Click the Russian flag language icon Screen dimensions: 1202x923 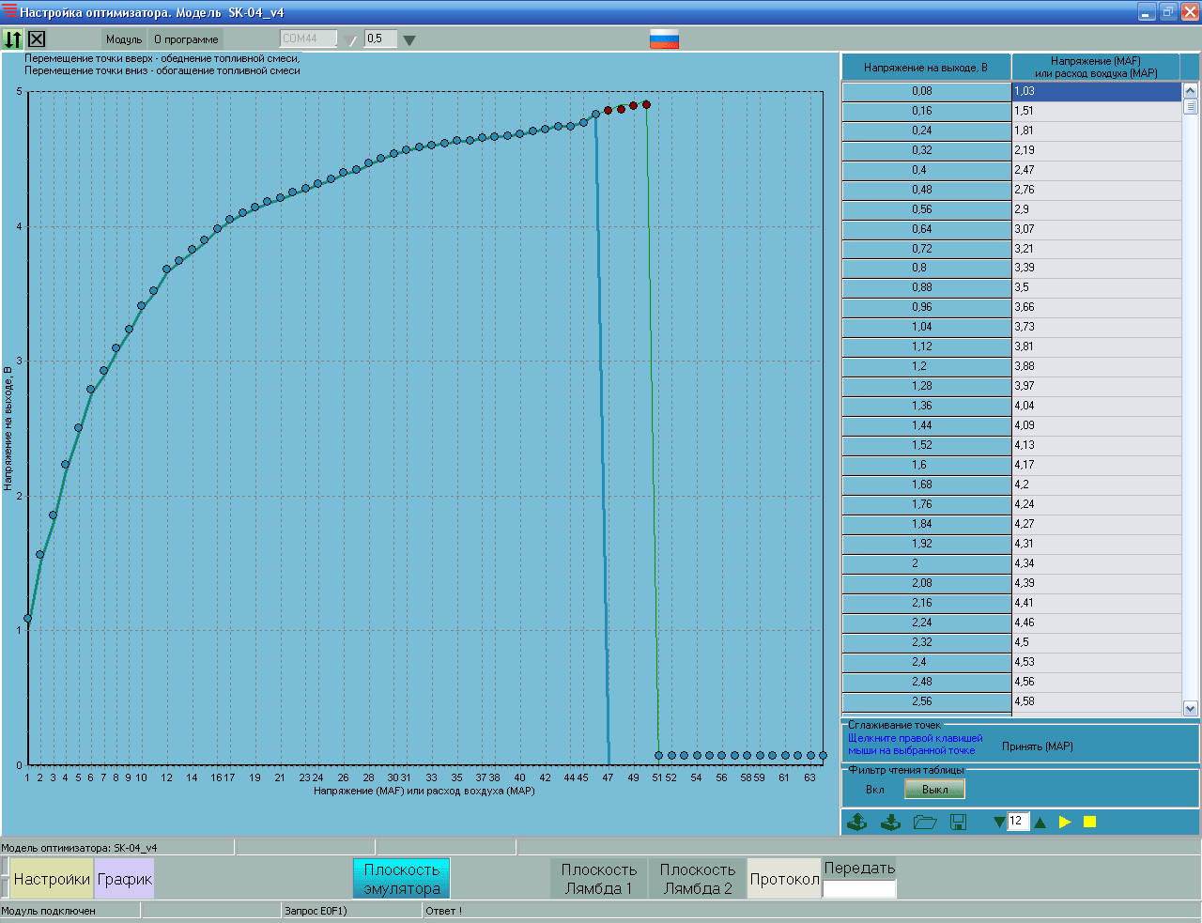pos(664,39)
